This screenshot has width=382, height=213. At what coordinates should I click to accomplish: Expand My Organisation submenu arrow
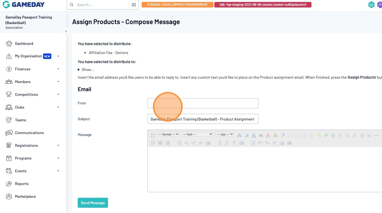click(58, 56)
